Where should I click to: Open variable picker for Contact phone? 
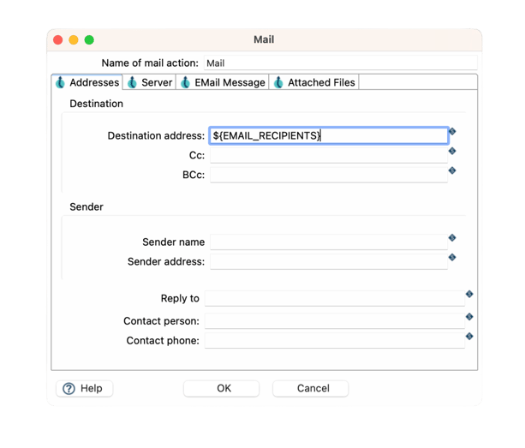469,336
